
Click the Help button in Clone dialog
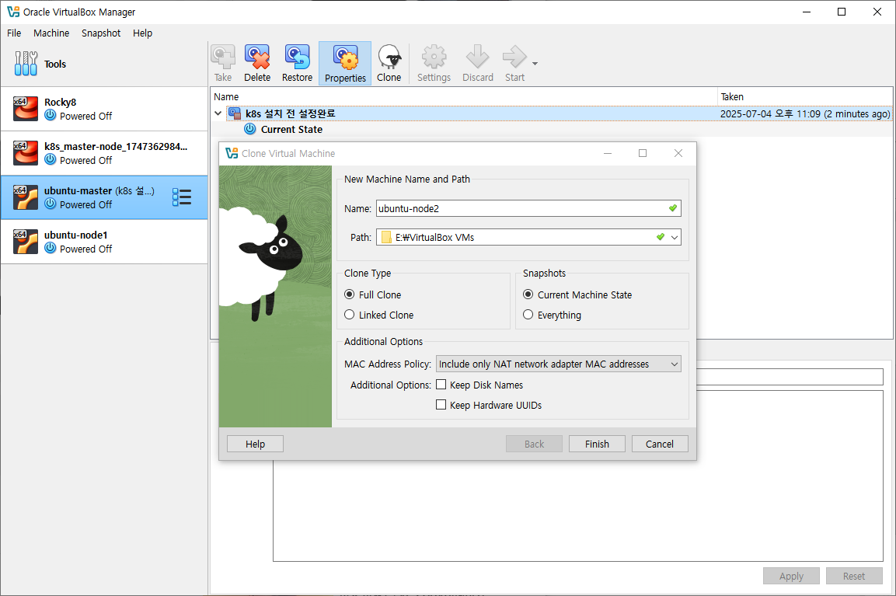(x=255, y=444)
